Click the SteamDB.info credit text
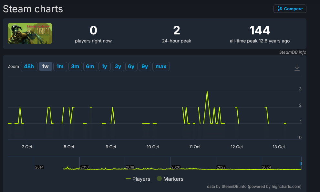The width and height of the screenshot is (320, 192). click(293, 52)
